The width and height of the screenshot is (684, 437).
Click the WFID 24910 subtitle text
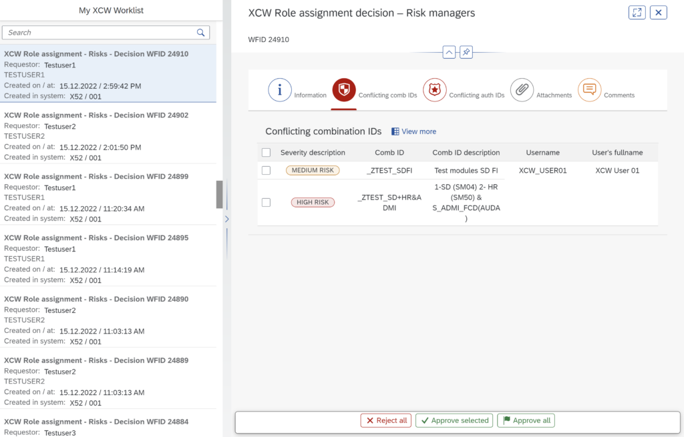click(x=269, y=39)
